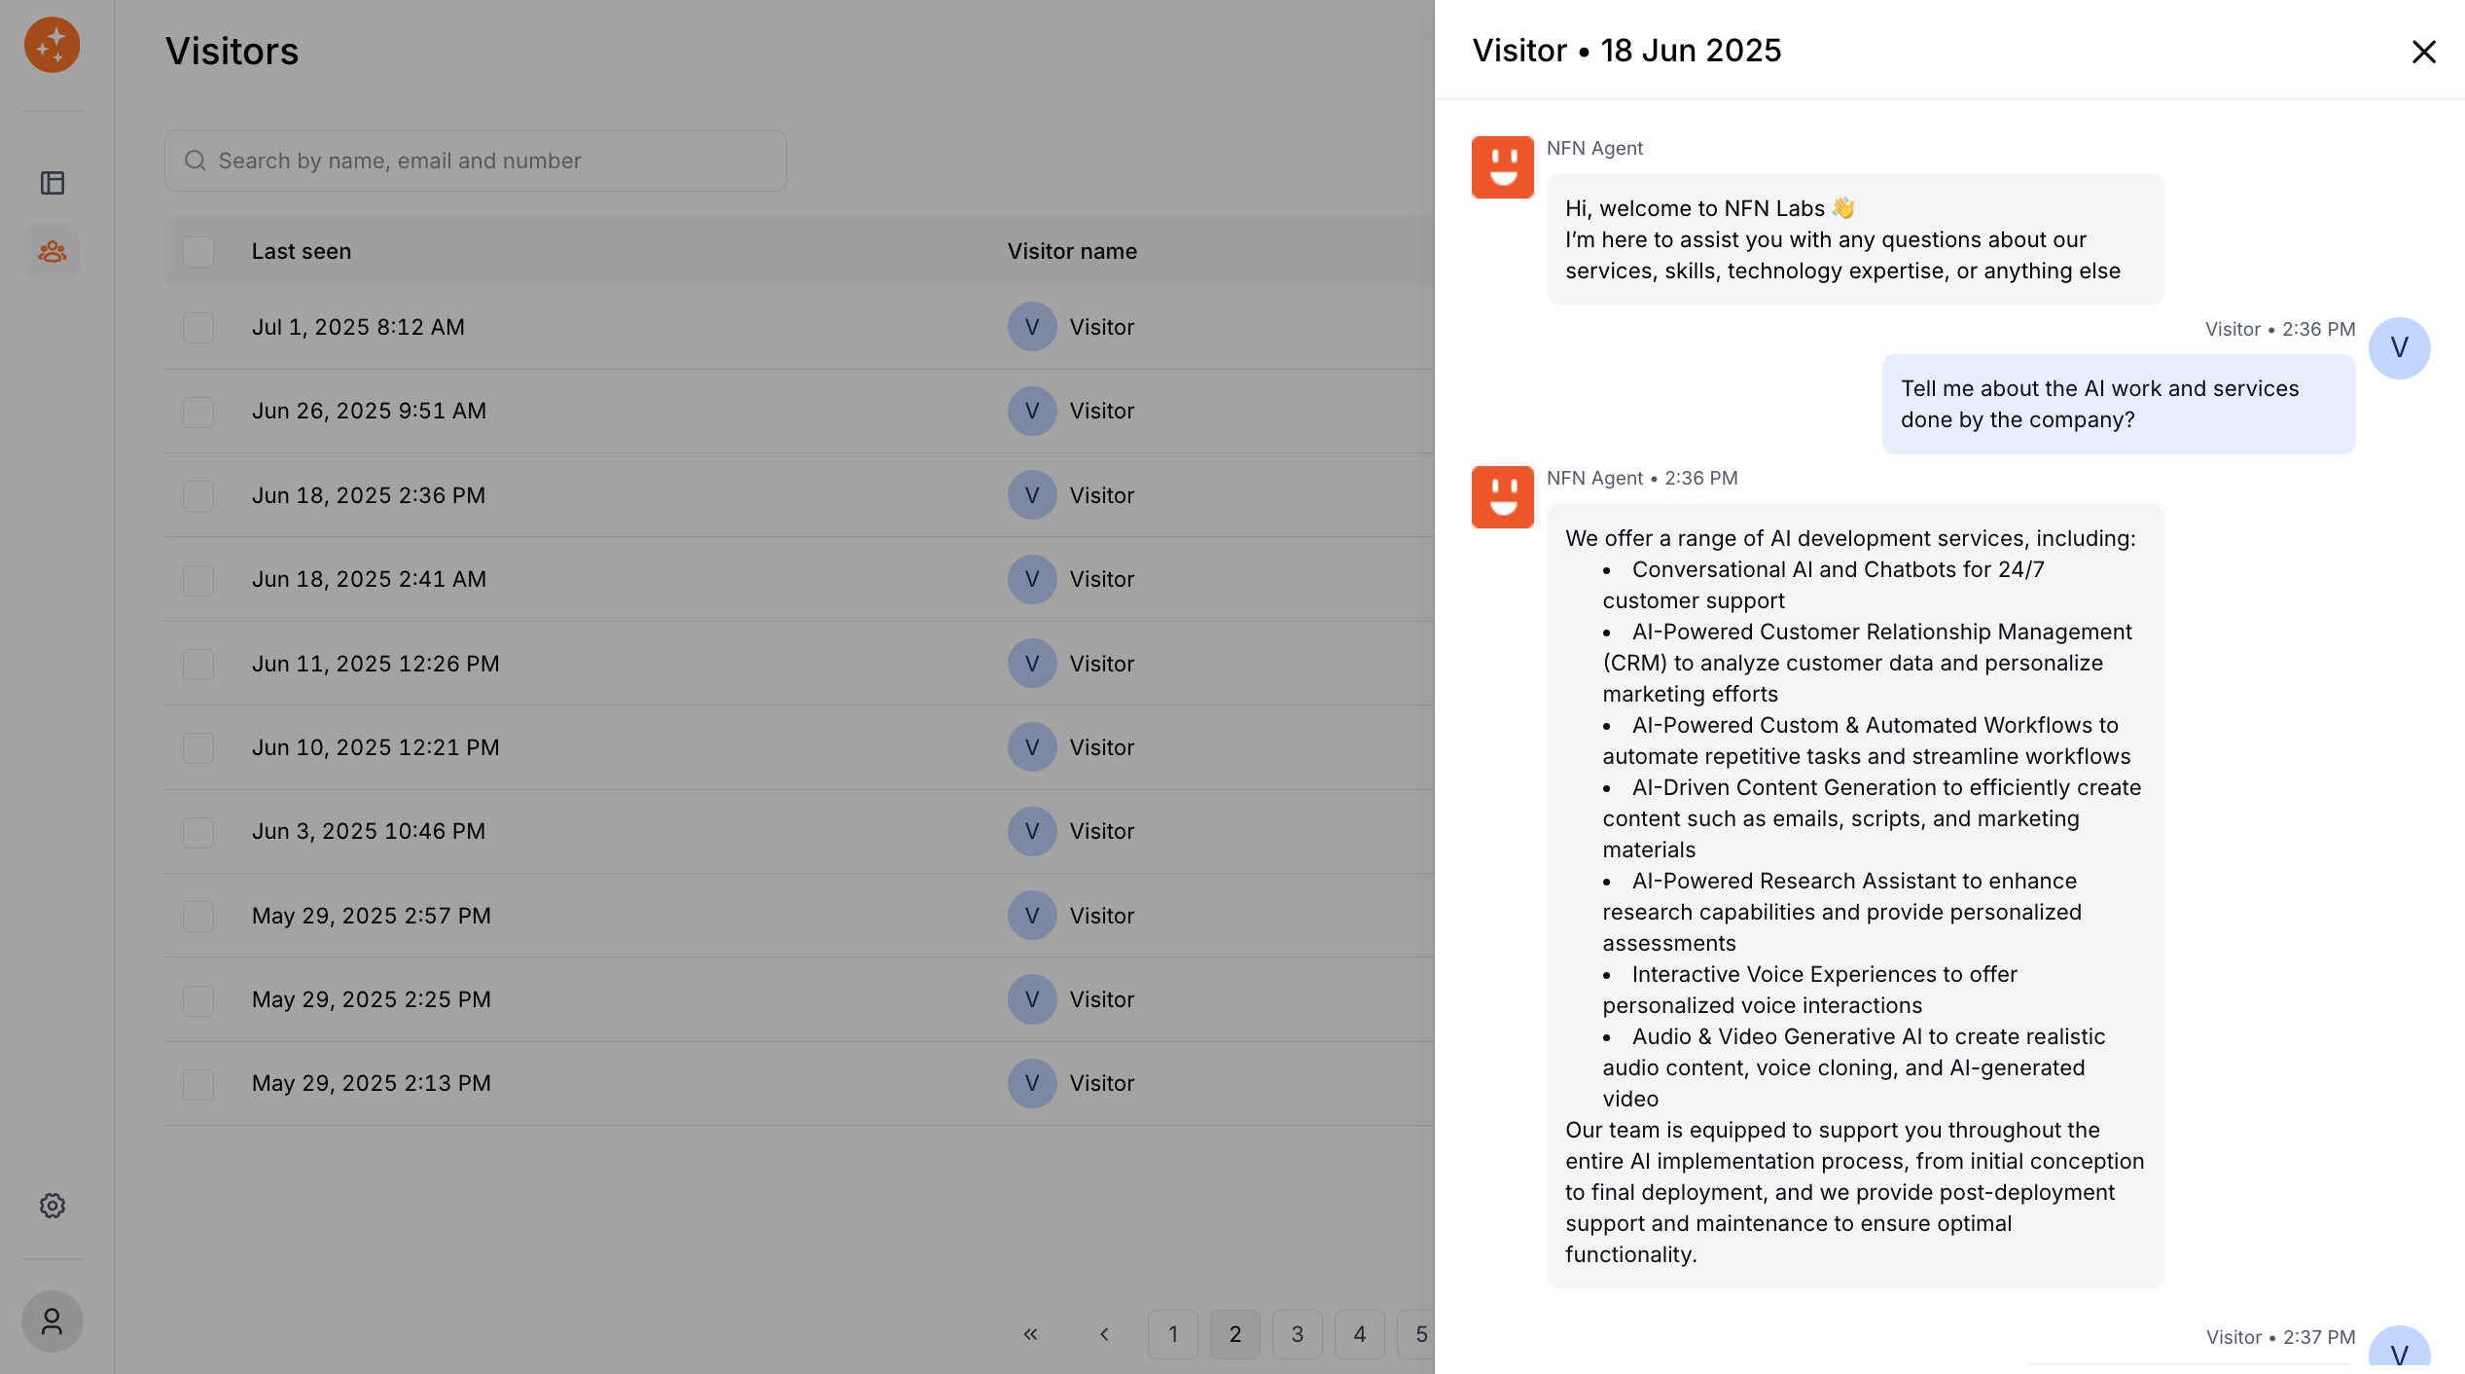Image resolution: width=2465 pixels, height=1374 pixels.
Task: Select the Visitors people sidebar icon
Action: click(x=52, y=252)
